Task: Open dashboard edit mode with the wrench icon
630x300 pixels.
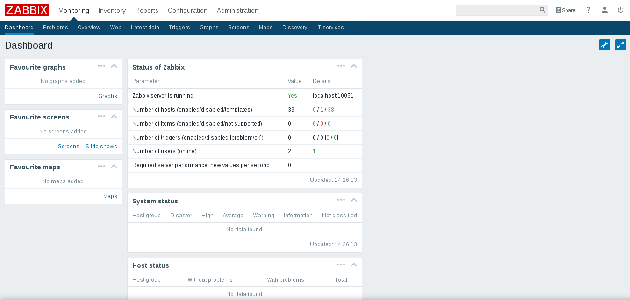Action: [x=604, y=45]
